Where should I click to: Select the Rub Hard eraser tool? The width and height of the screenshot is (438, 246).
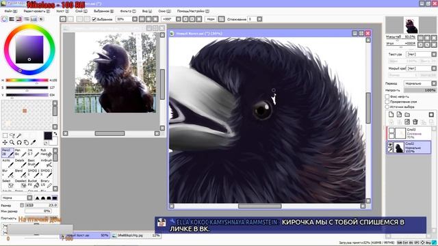coord(46,152)
